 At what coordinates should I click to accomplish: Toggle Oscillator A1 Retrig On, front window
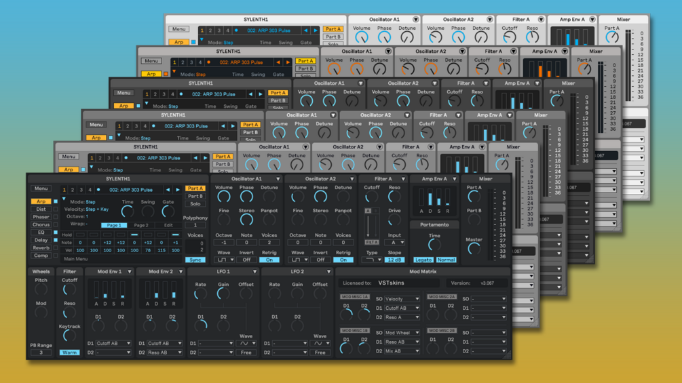[x=269, y=260]
